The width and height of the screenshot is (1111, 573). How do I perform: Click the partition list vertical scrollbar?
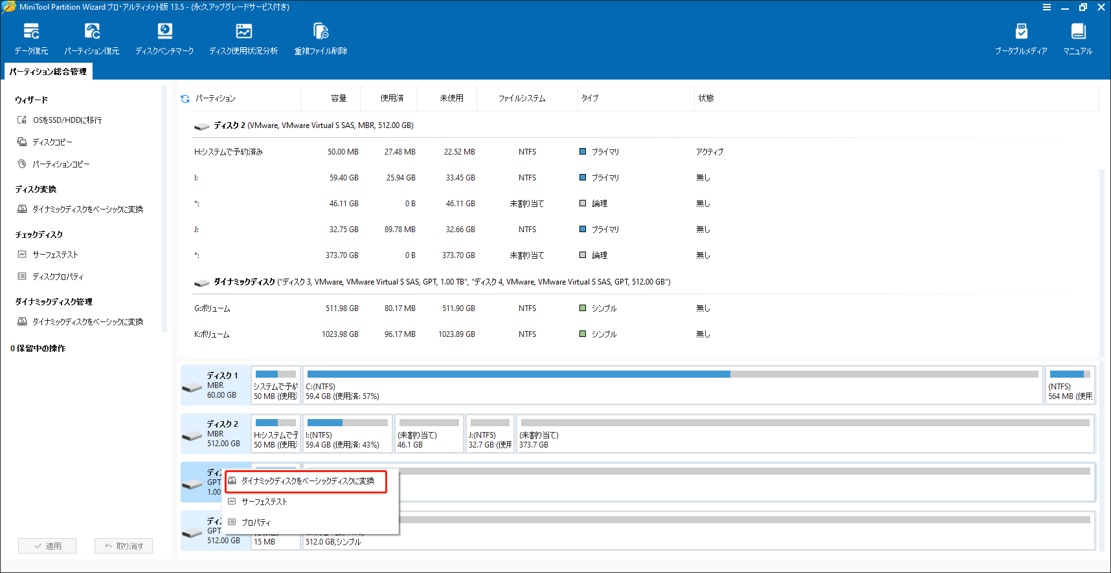point(1102,262)
